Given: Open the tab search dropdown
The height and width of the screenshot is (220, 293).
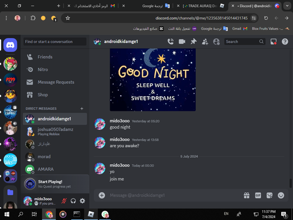Looking at the screenshot, I should 287,6.
